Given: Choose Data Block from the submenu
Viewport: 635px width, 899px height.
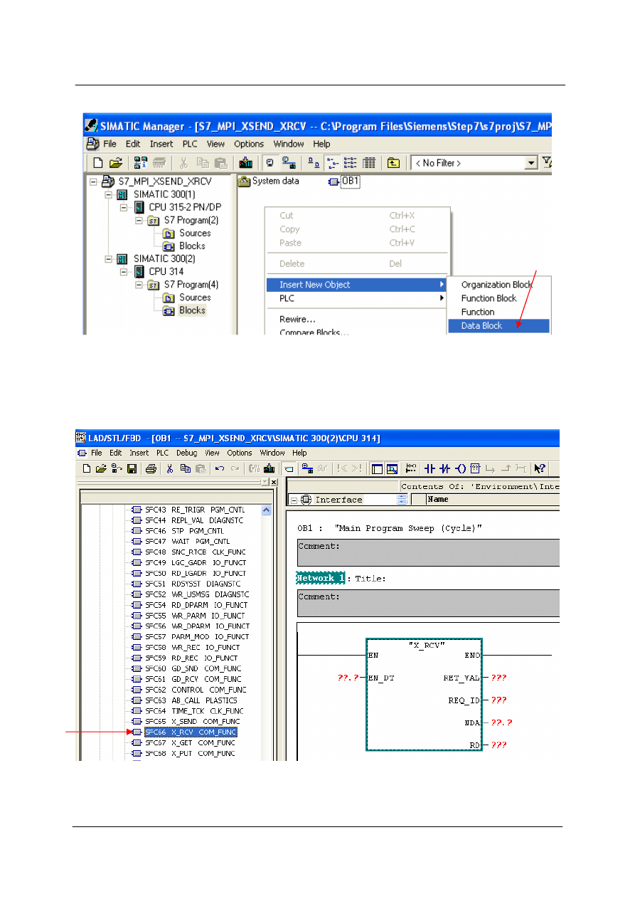Looking at the screenshot, I should pyautogui.click(x=481, y=325).
